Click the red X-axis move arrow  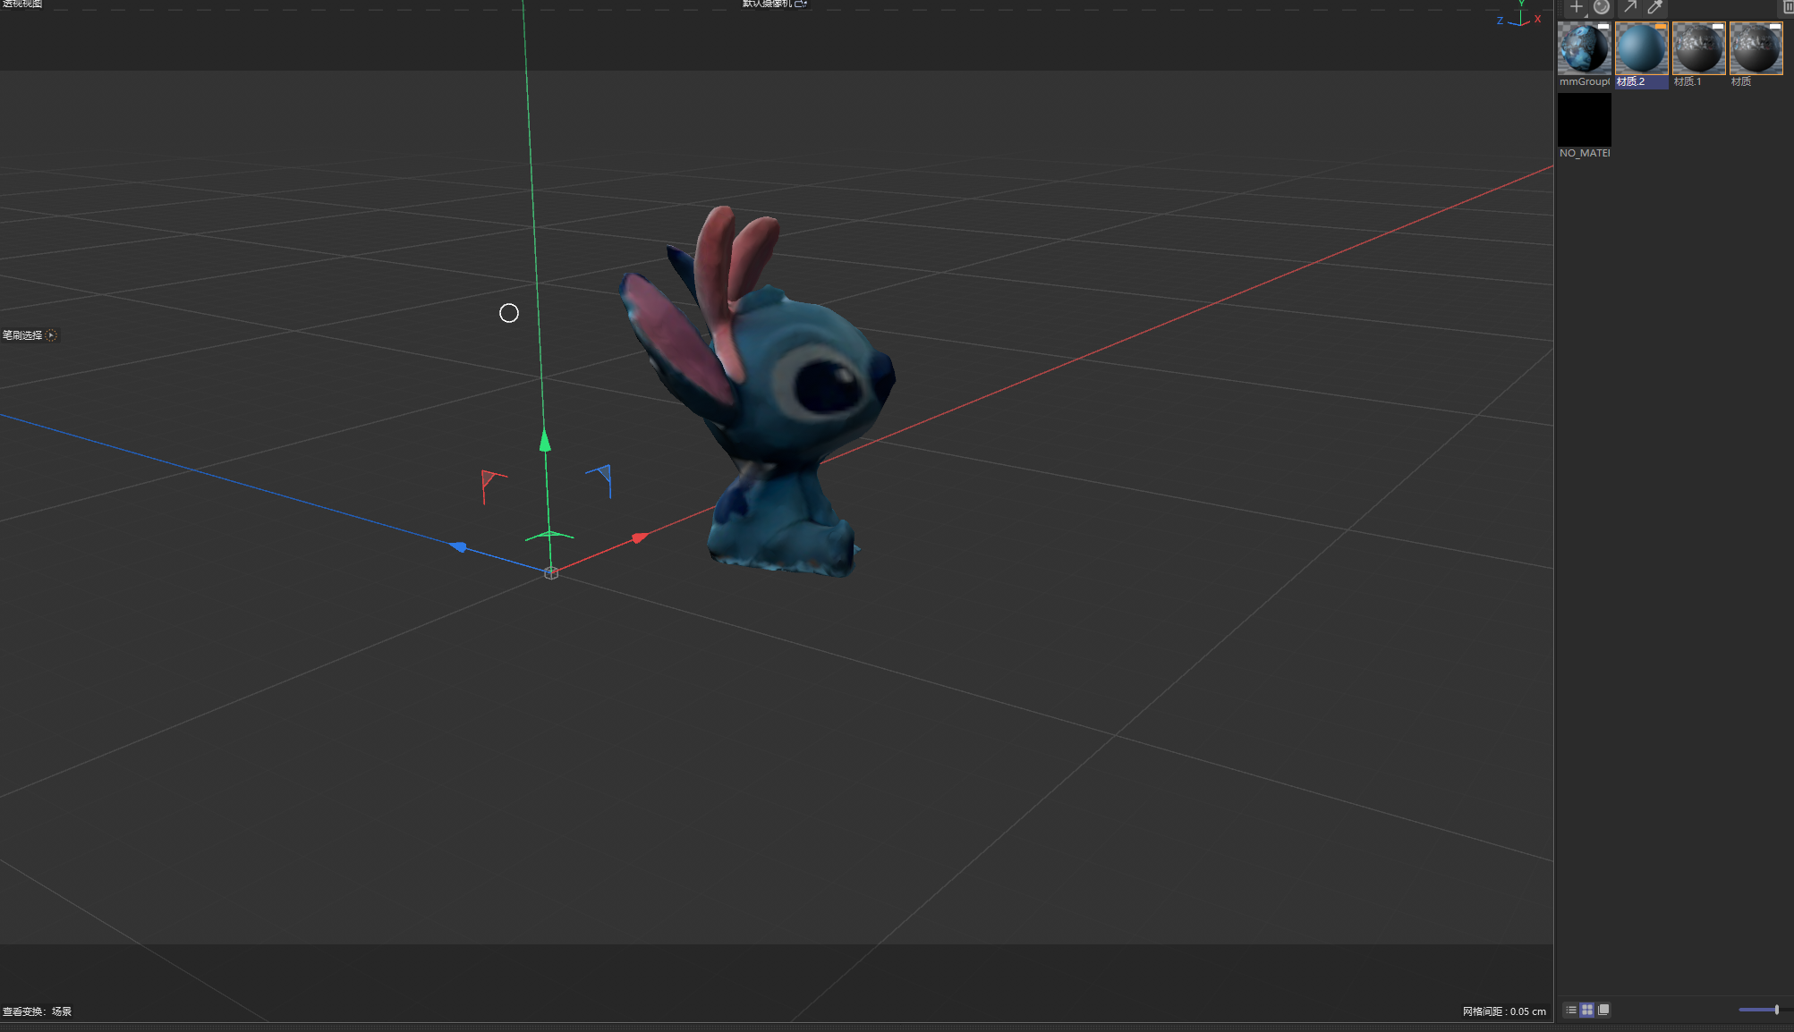639,537
